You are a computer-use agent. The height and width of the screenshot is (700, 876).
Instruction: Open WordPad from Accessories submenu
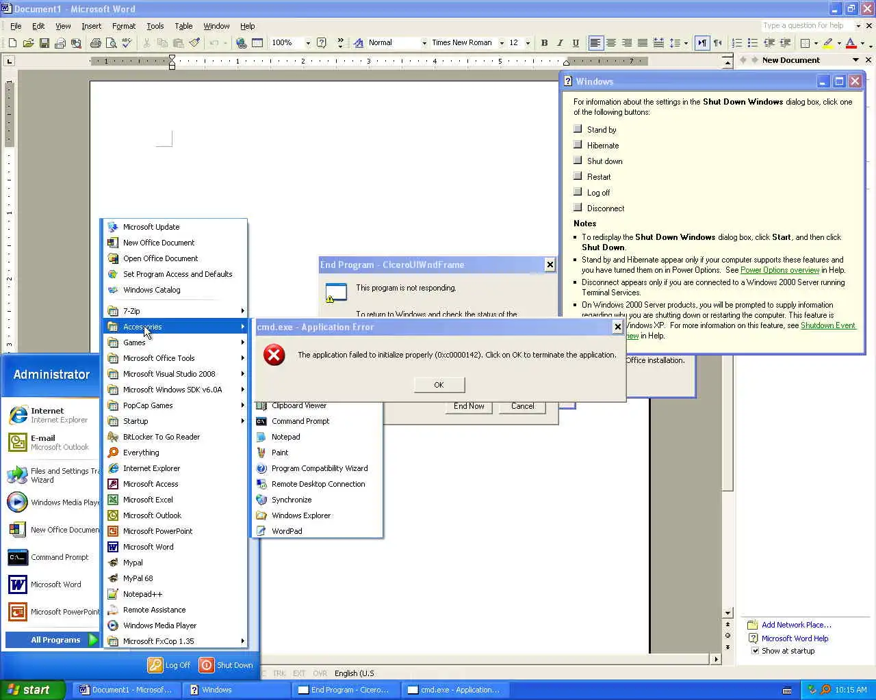click(287, 531)
